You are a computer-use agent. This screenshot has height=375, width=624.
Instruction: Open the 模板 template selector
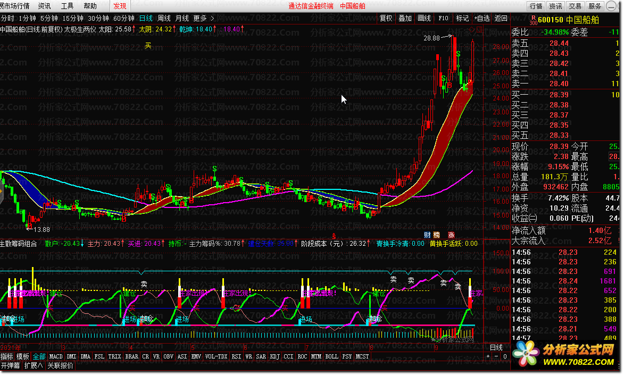[23, 356]
